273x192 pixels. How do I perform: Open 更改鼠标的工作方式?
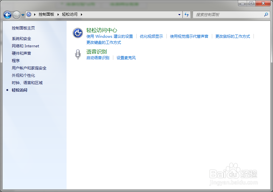[x=233, y=36]
